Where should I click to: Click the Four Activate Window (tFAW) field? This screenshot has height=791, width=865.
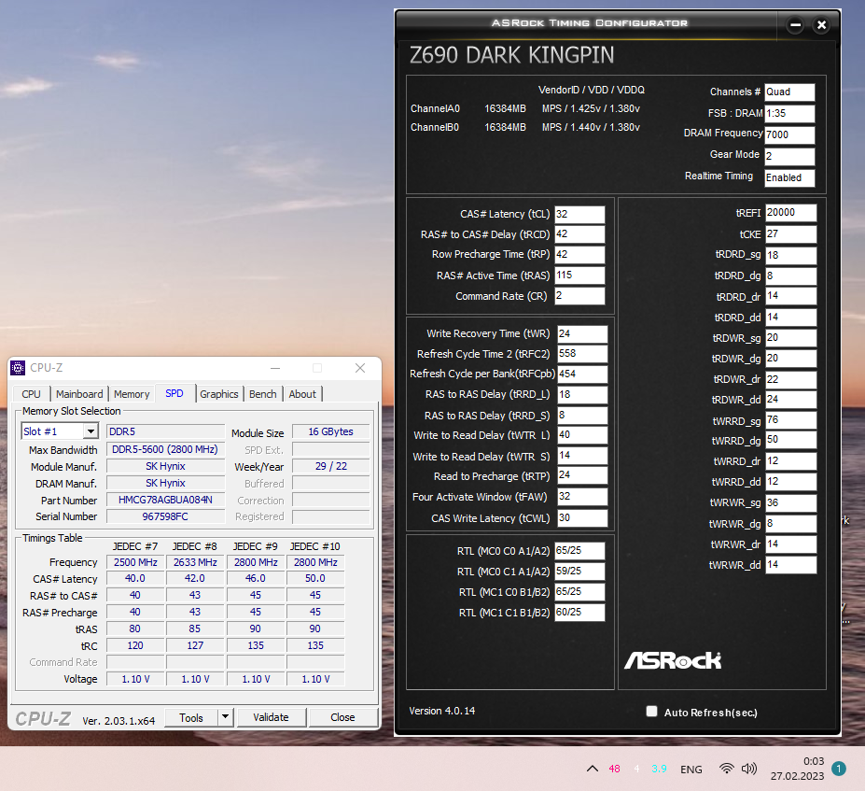pos(582,496)
